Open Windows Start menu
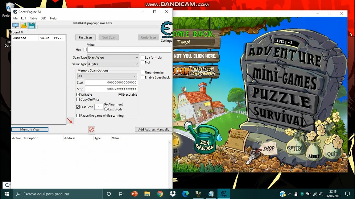355x199 pixels. click(6, 194)
